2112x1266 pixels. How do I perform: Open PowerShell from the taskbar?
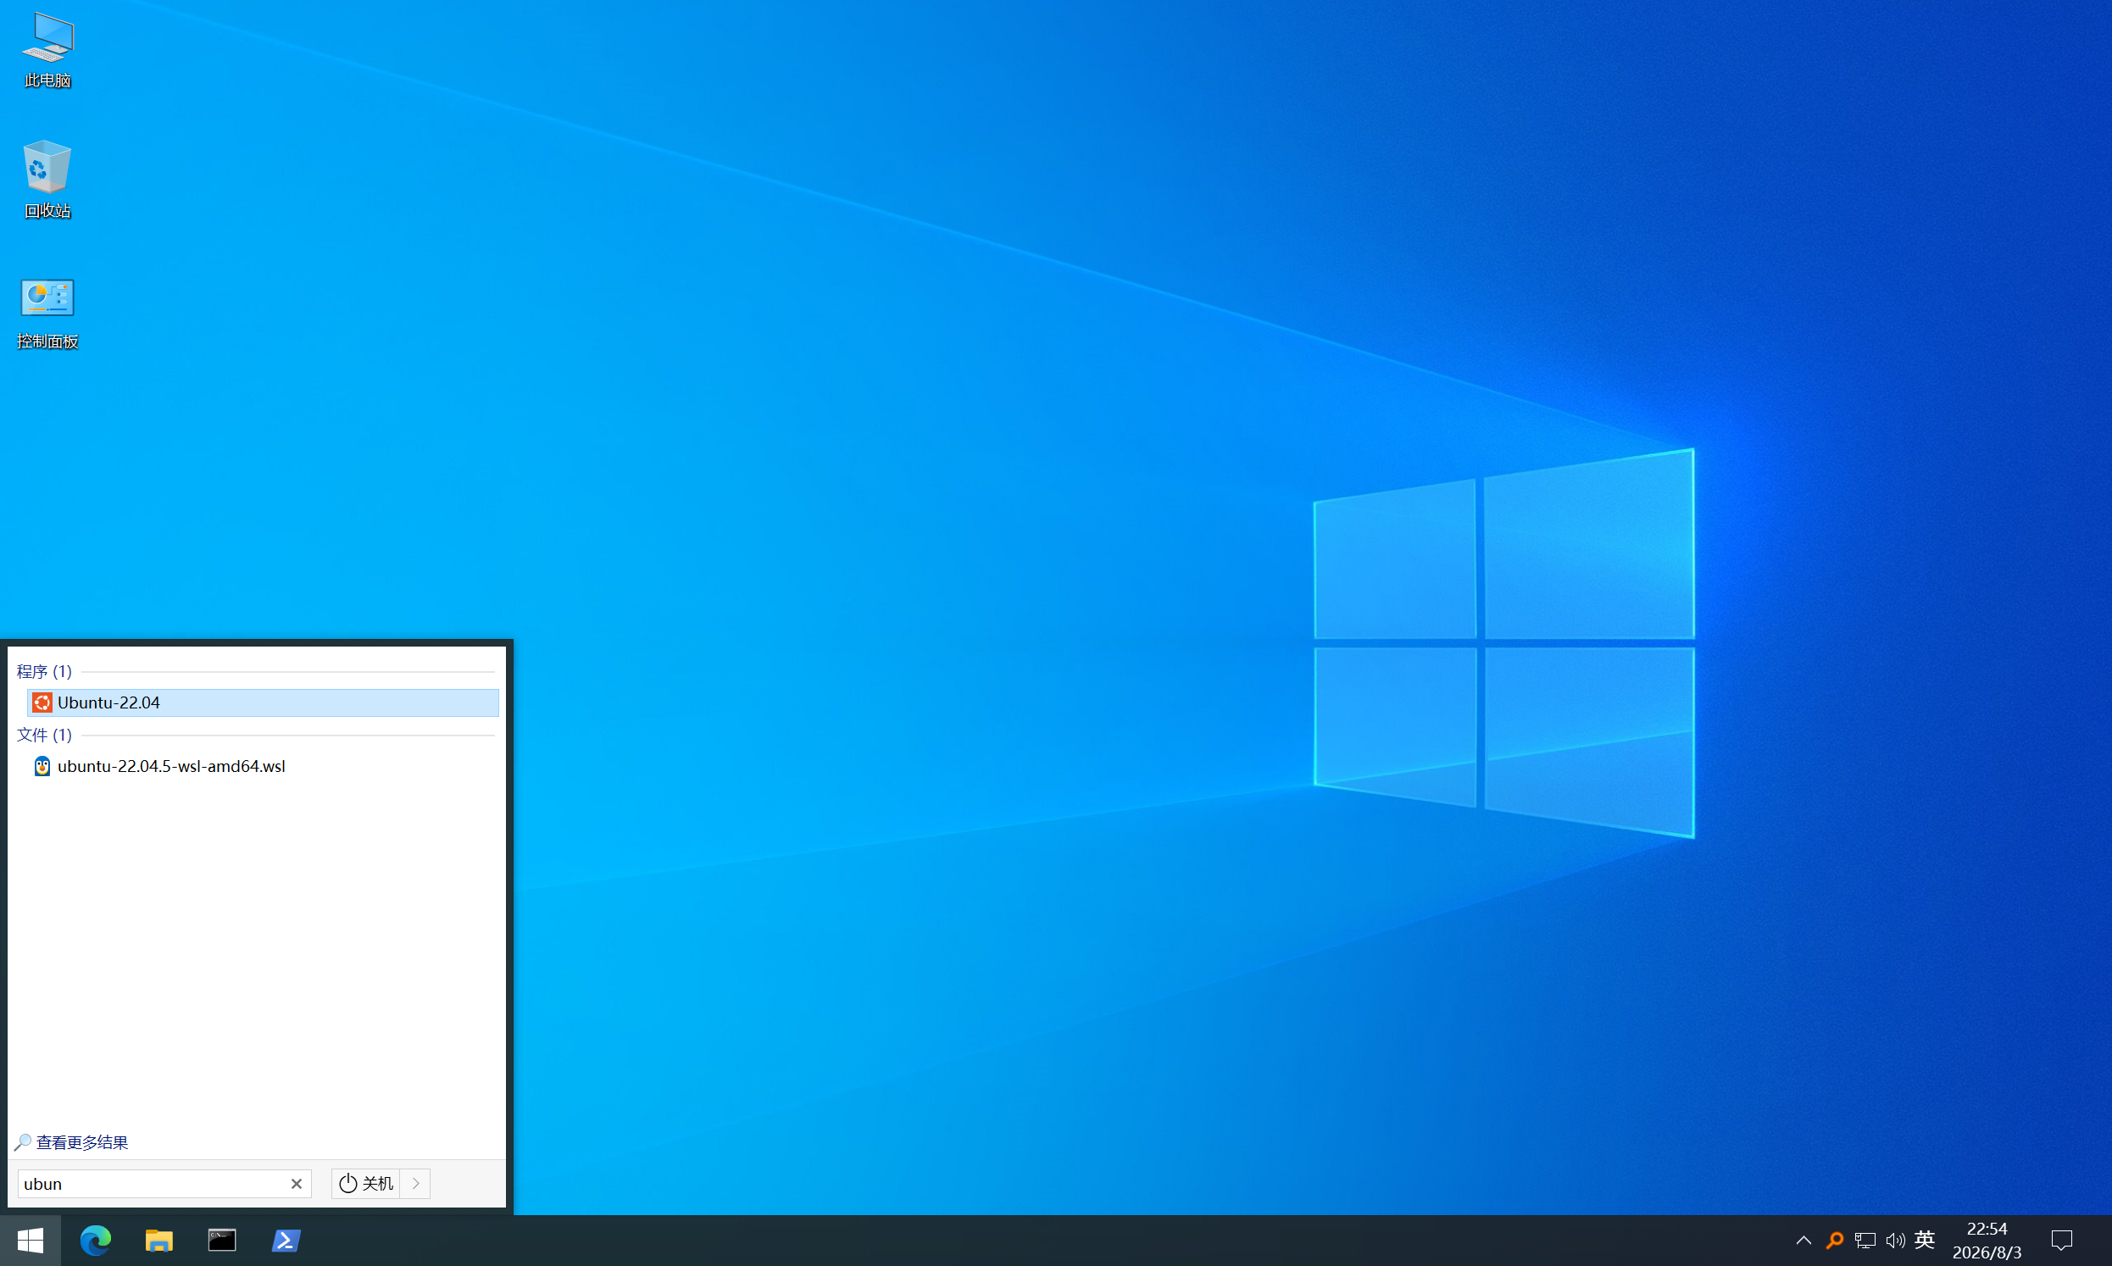286,1241
